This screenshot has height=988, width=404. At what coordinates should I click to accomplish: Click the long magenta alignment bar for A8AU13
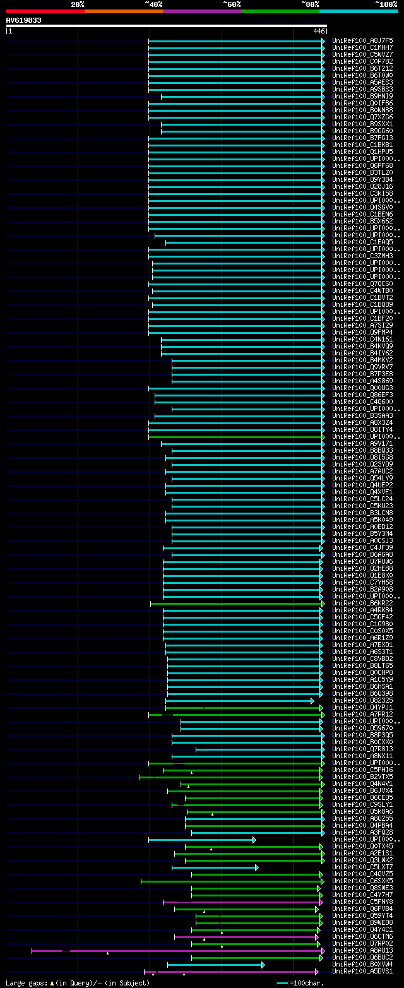point(178,950)
